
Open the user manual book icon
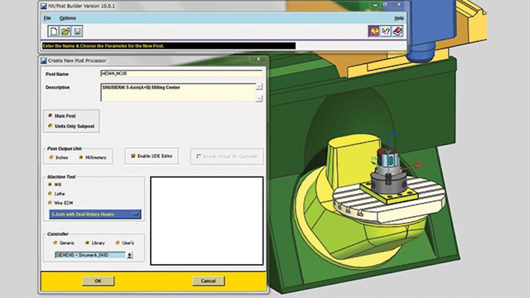click(x=397, y=31)
